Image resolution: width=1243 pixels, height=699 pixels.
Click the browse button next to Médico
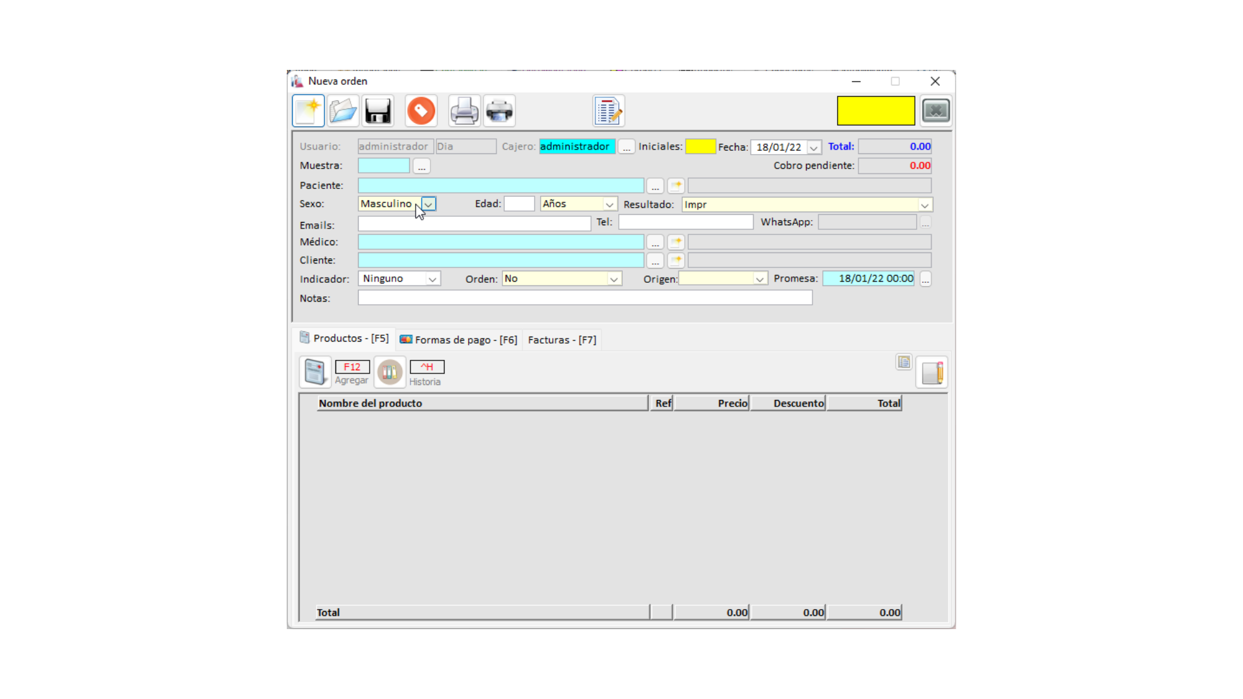coord(655,242)
